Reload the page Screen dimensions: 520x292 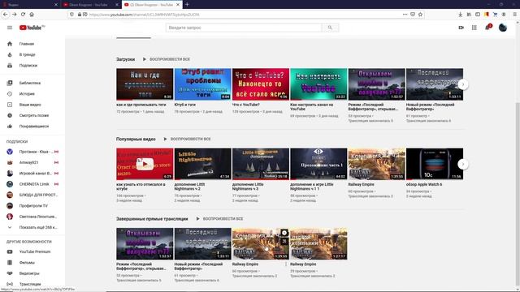23,15
